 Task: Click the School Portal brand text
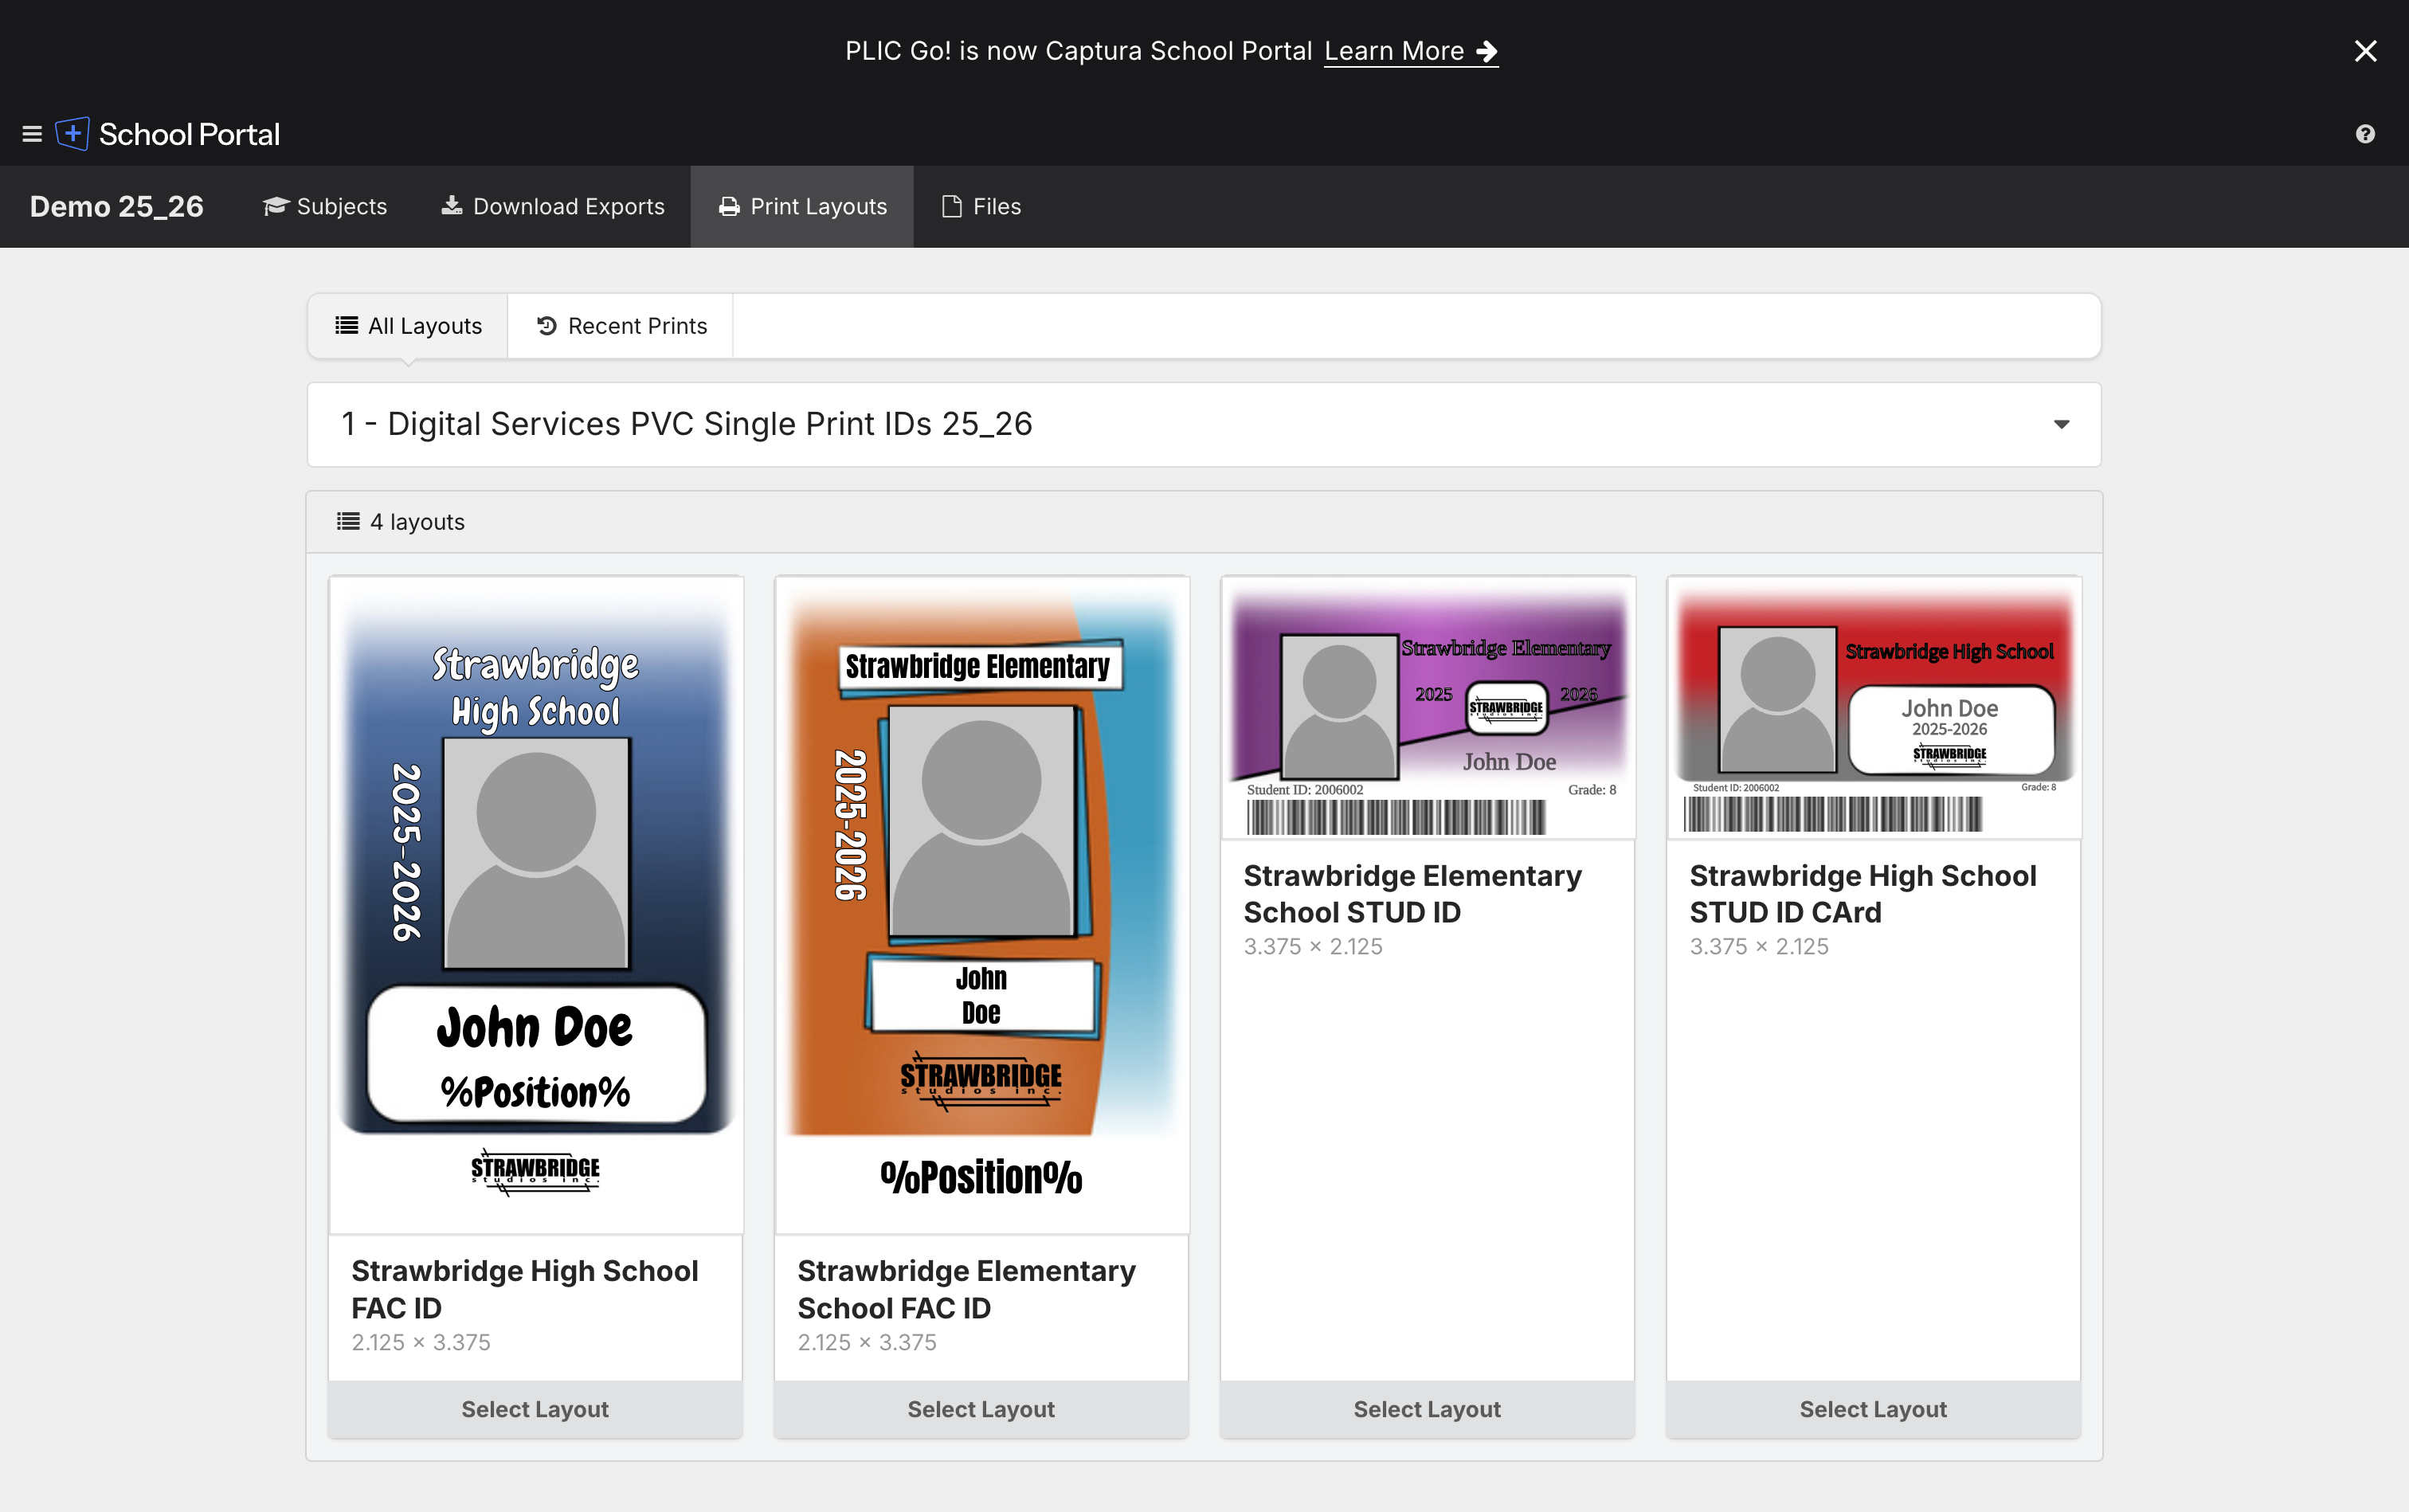189,134
